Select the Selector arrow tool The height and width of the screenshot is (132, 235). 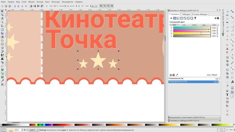(x=2, y=11)
